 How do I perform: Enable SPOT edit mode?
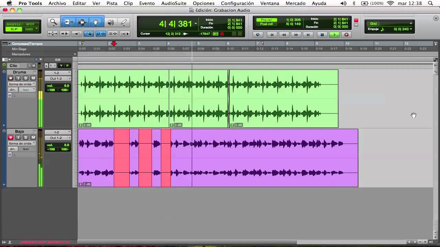click(x=30, y=24)
